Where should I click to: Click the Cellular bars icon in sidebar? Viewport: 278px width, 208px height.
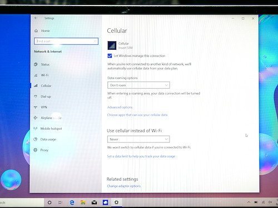pyautogui.click(x=36, y=85)
